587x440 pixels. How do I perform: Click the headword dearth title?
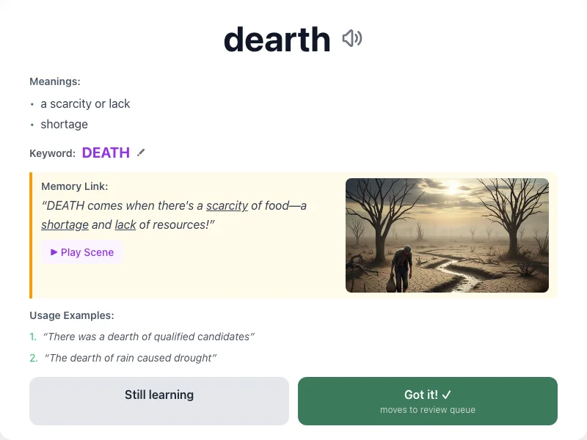coord(277,39)
